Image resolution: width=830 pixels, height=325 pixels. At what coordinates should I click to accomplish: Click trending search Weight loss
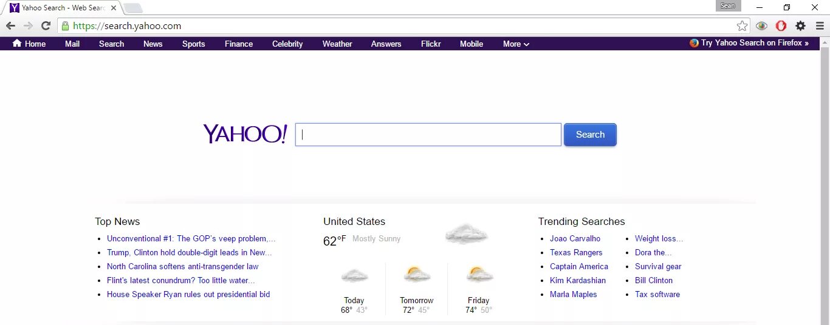pyautogui.click(x=659, y=238)
